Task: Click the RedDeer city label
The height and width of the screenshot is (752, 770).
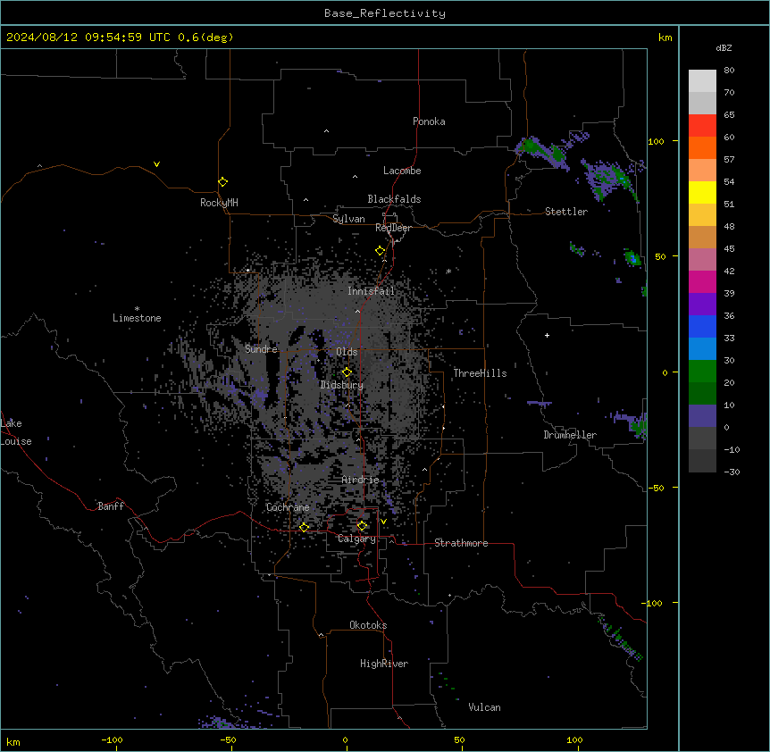Action: coord(393,228)
